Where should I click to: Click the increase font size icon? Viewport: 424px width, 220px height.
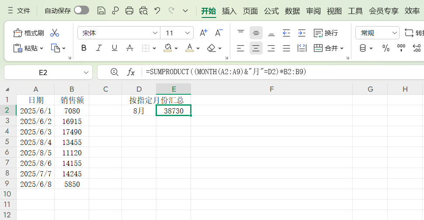click(x=203, y=33)
